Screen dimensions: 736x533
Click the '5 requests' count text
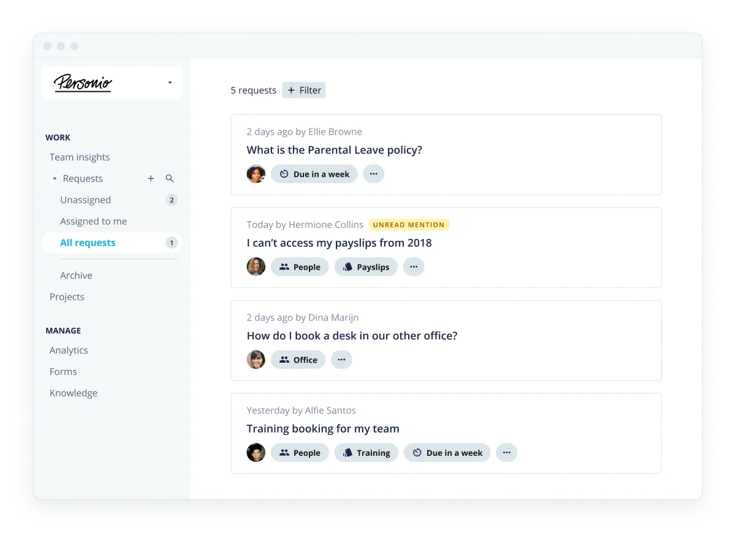coord(253,90)
